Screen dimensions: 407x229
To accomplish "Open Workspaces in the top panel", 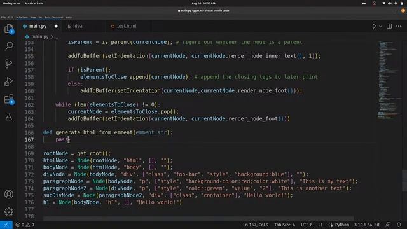I will tap(11, 3).
